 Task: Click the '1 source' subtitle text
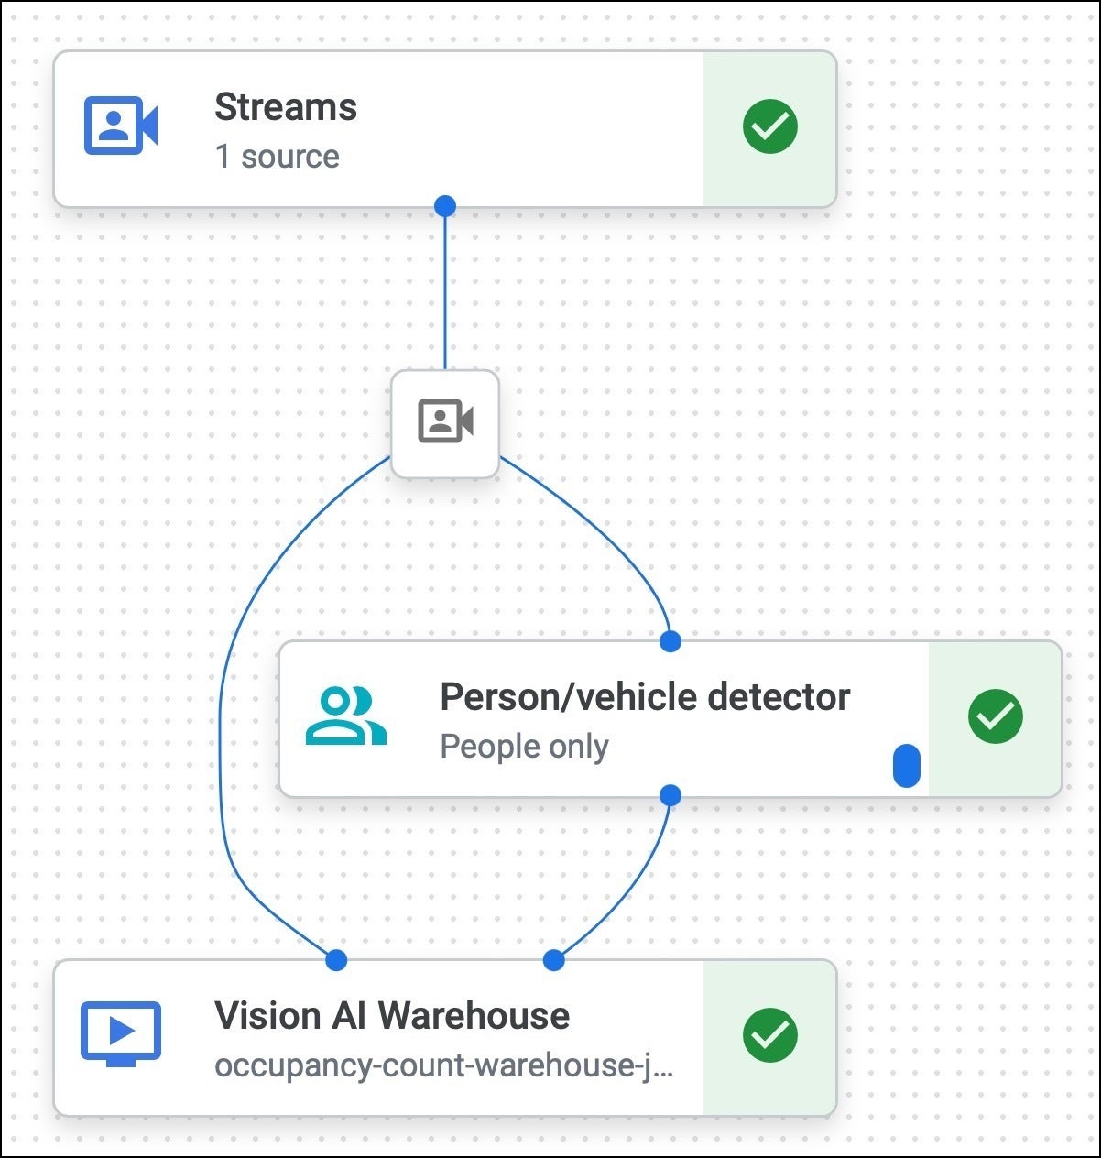[278, 157]
